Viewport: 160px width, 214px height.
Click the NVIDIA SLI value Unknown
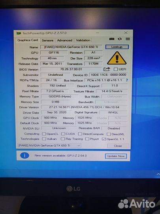click(x=59, y=128)
